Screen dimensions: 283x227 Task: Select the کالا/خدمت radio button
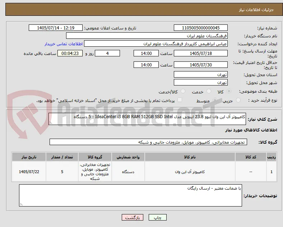(x=183, y=91)
